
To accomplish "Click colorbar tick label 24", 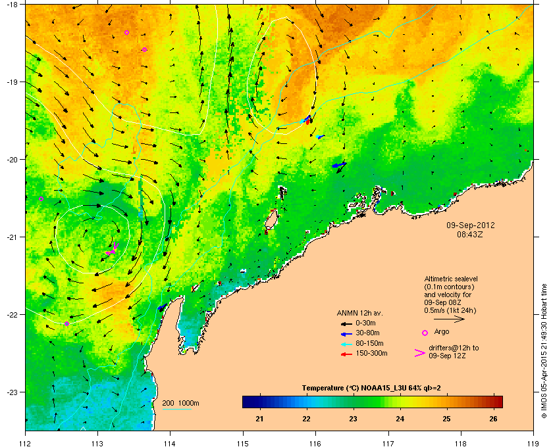I will point(400,419).
